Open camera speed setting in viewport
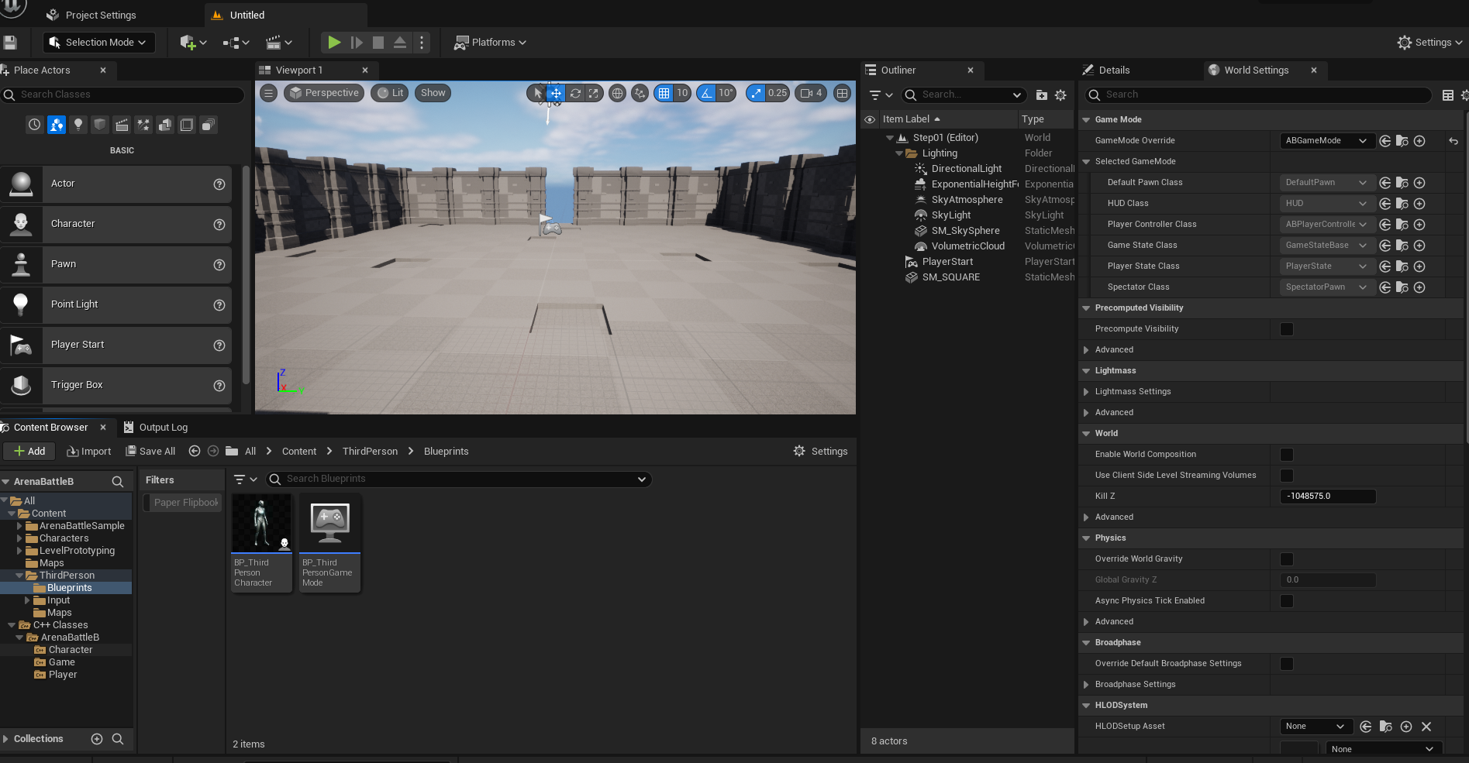This screenshot has height=763, width=1469. click(811, 93)
